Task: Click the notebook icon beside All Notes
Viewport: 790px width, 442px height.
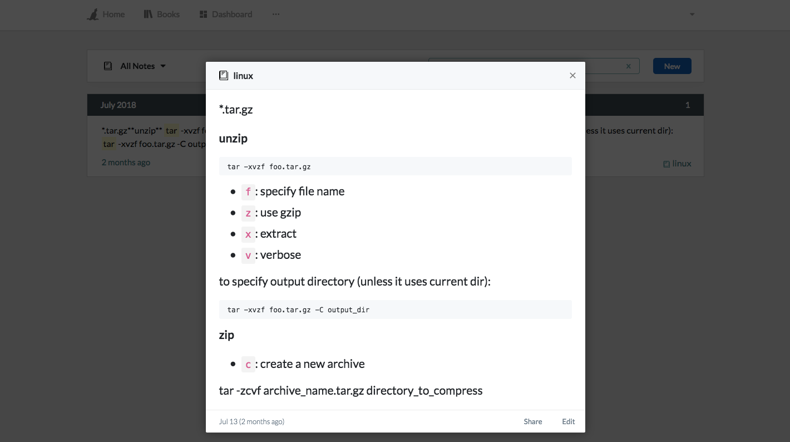Action: coord(108,66)
